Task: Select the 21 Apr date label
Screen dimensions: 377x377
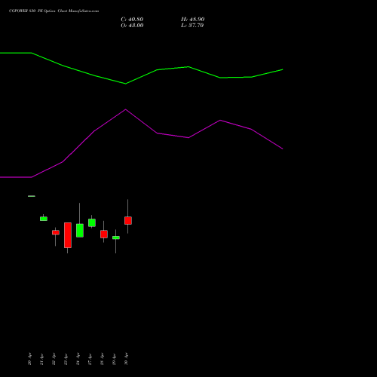Action: tap(41, 359)
